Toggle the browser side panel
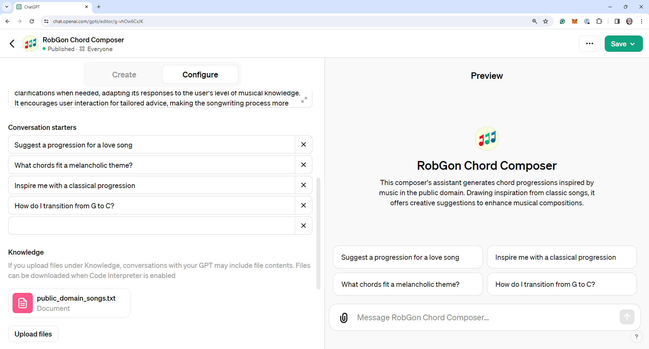Screen dimensions: 649x349 click(617, 21)
